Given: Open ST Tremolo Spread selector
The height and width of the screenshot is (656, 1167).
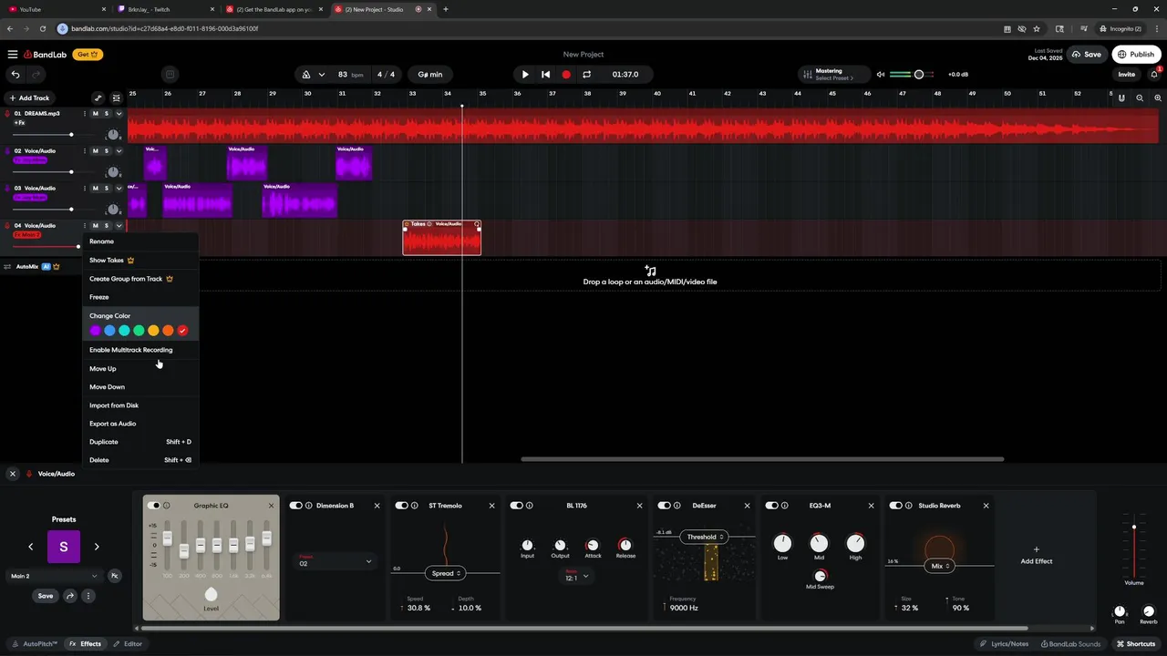Looking at the screenshot, I should click(446, 573).
